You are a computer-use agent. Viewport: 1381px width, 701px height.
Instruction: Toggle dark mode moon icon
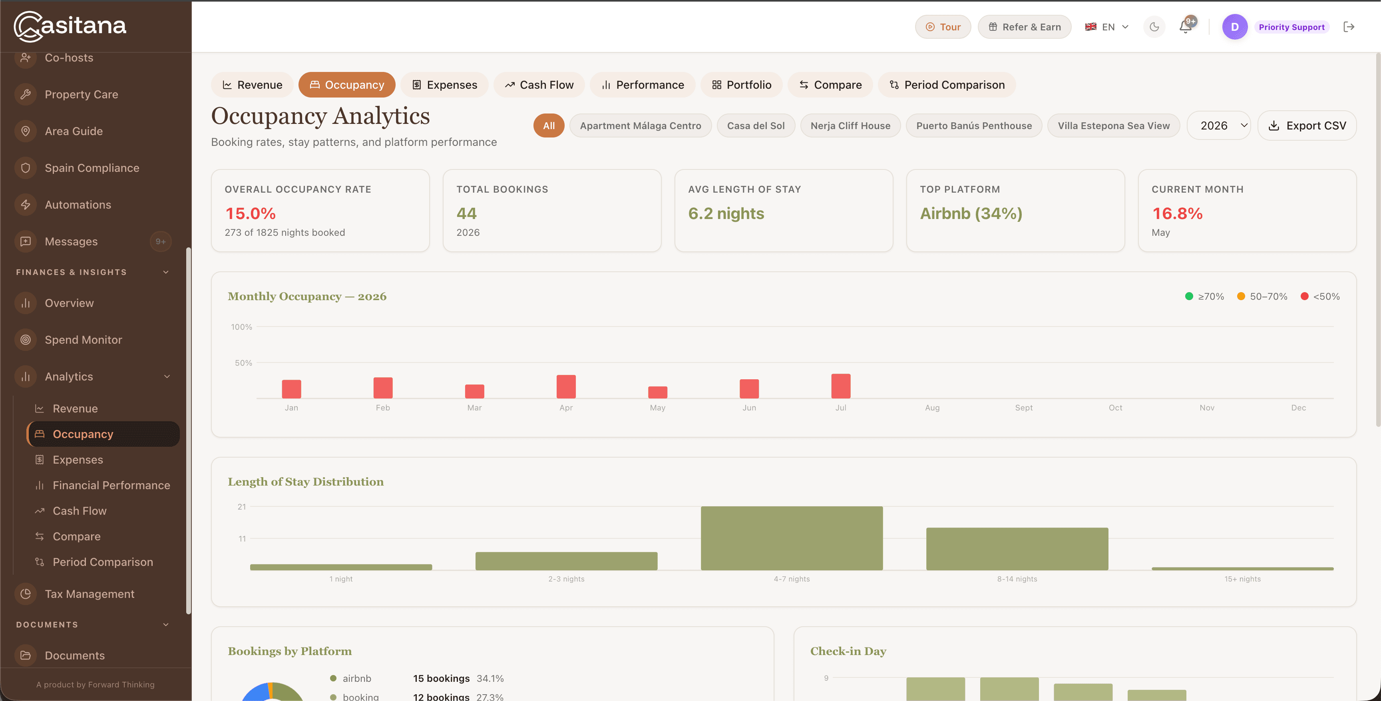pyautogui.click(x=1154, y=27)
